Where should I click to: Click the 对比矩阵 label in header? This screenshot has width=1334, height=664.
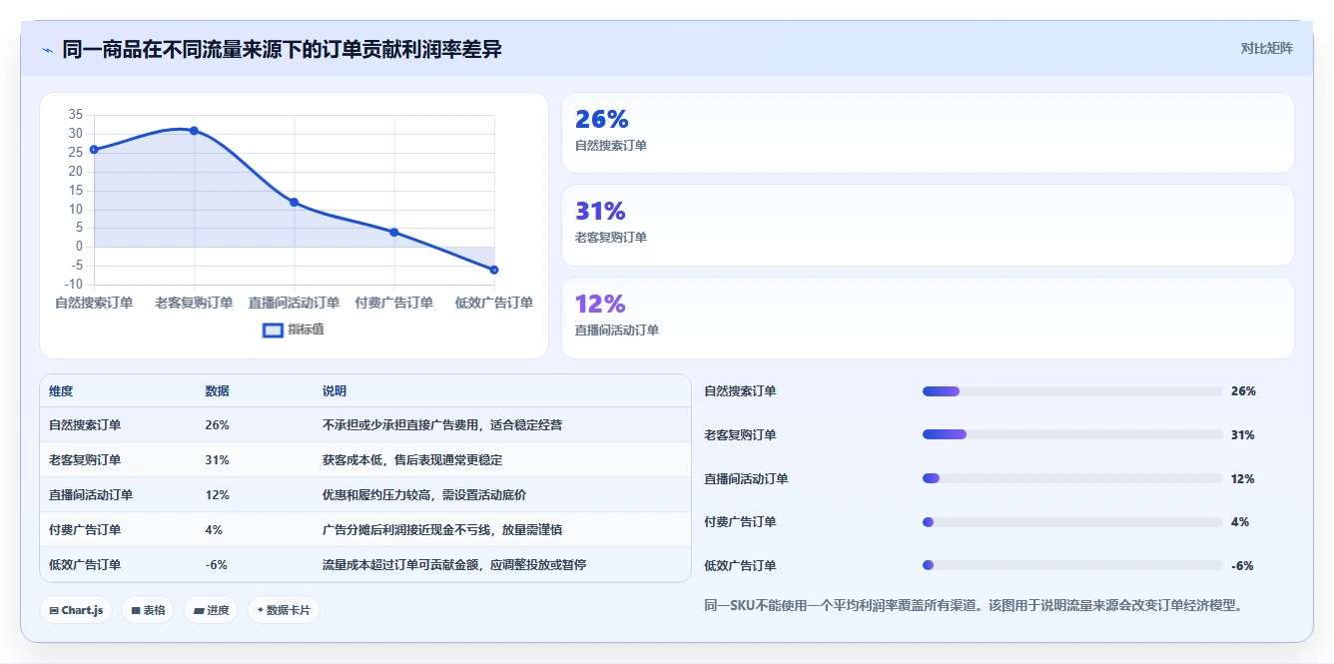point(1266,48)
